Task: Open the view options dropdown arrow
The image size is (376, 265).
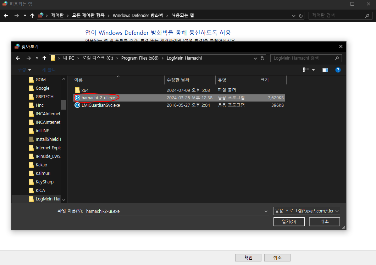Action: [x=313, y=70]
